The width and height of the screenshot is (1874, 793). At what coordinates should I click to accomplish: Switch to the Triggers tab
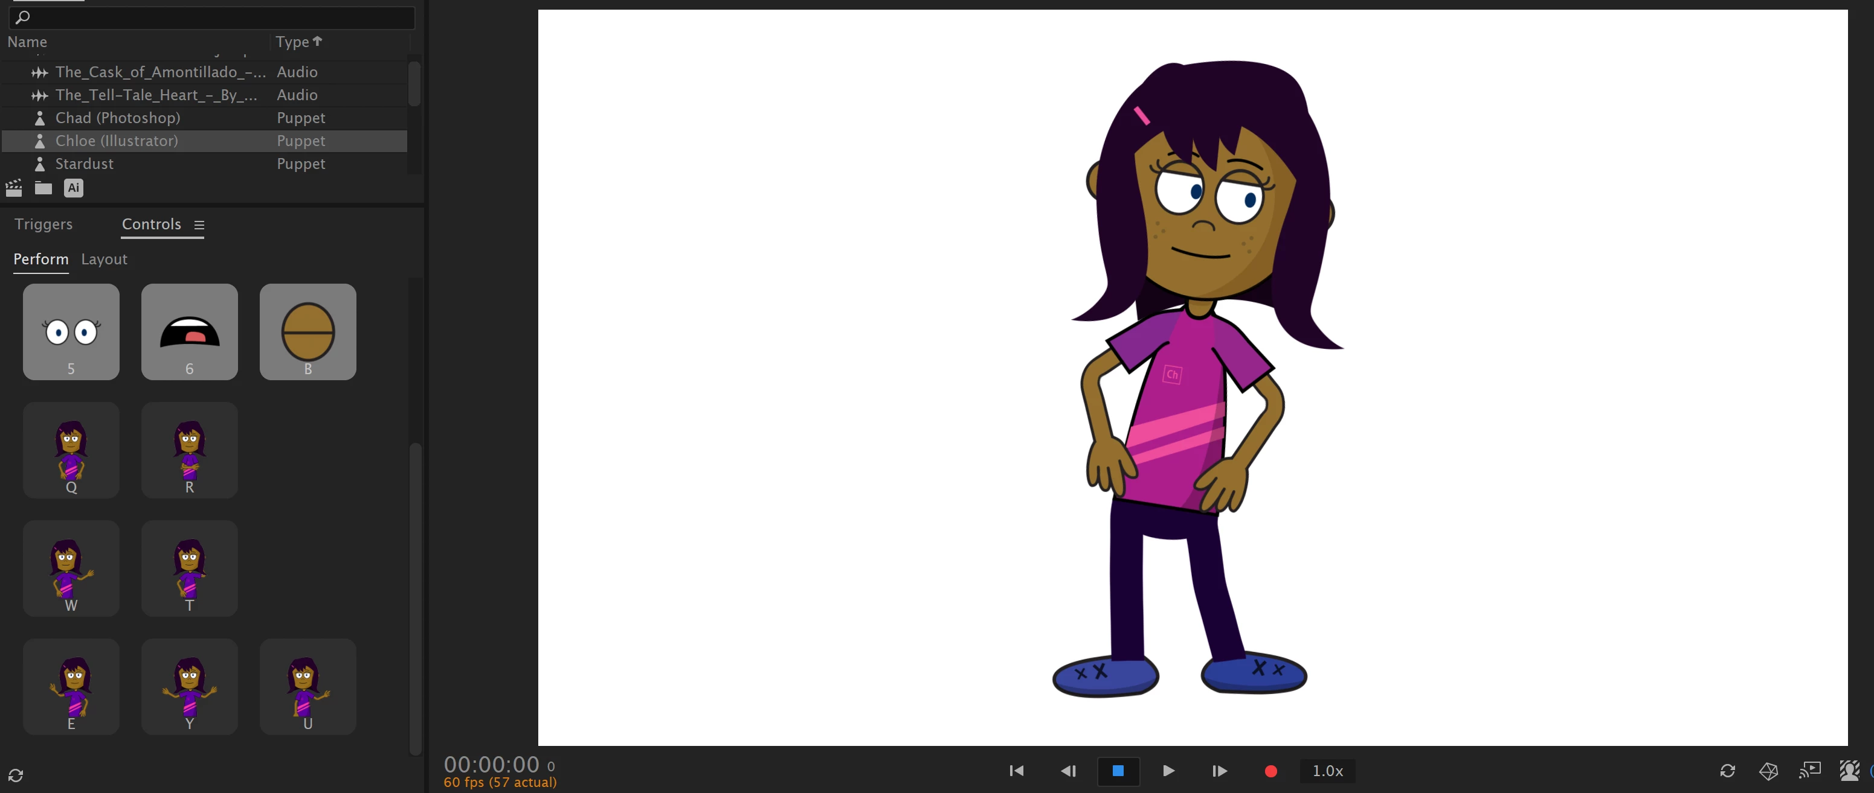click(43, 224)
